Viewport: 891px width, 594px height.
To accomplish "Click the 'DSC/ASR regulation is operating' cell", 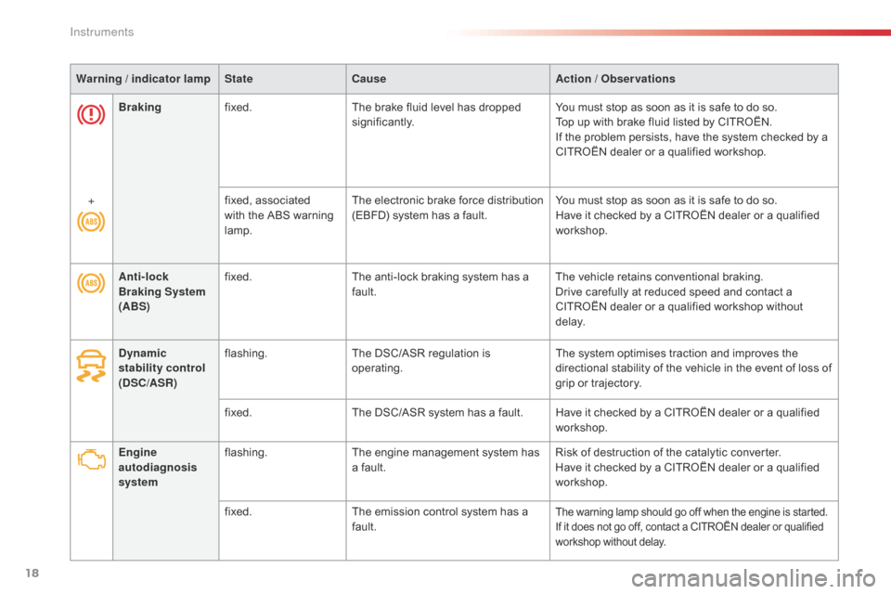I will point(421,360).
